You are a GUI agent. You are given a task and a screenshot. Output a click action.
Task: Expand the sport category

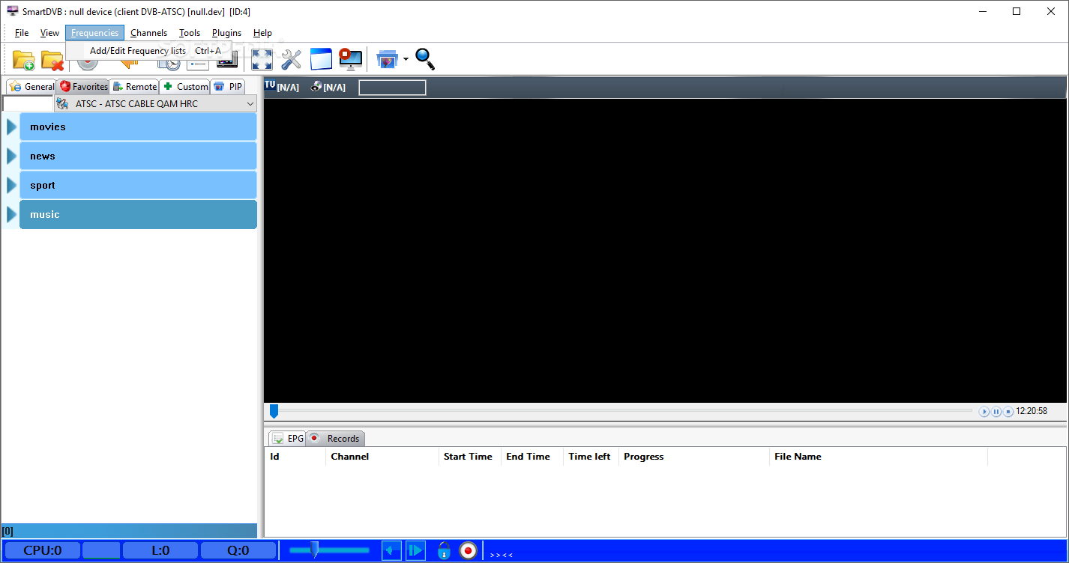point(11,185)
